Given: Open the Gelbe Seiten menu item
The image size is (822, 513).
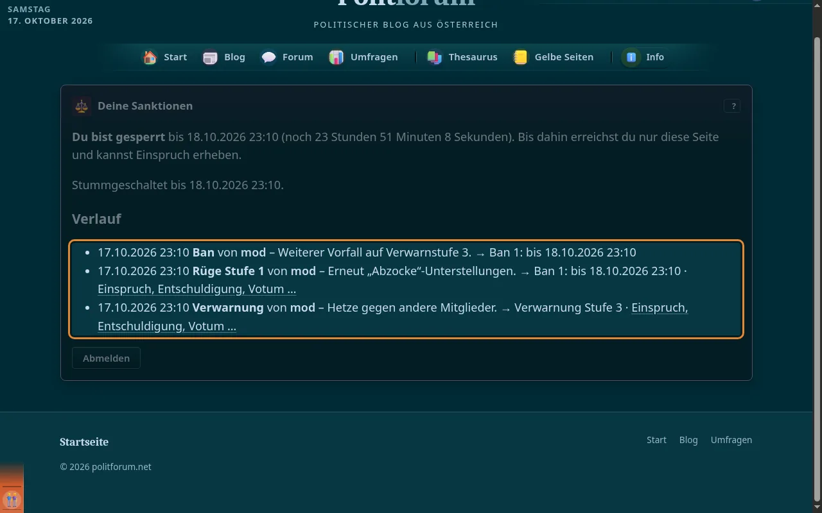Looking at the screenshot, I should tap(553, 57).
